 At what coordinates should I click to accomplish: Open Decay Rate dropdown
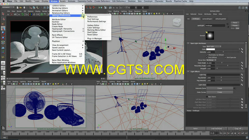coord(211,60)
